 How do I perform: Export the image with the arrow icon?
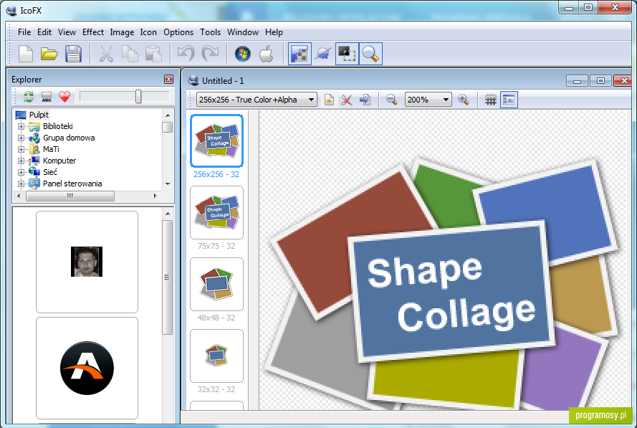pyautogui.click(x=365, y=100)
